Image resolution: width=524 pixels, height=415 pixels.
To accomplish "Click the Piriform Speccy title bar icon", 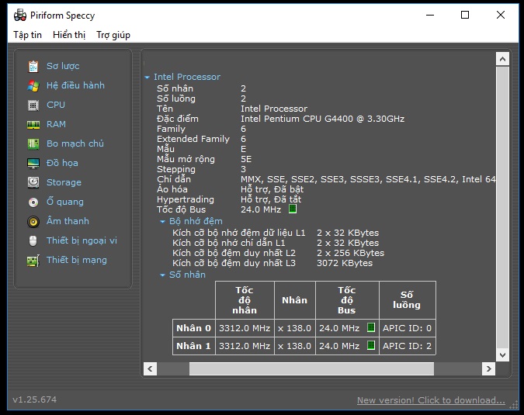I will (x=20, y=16).
